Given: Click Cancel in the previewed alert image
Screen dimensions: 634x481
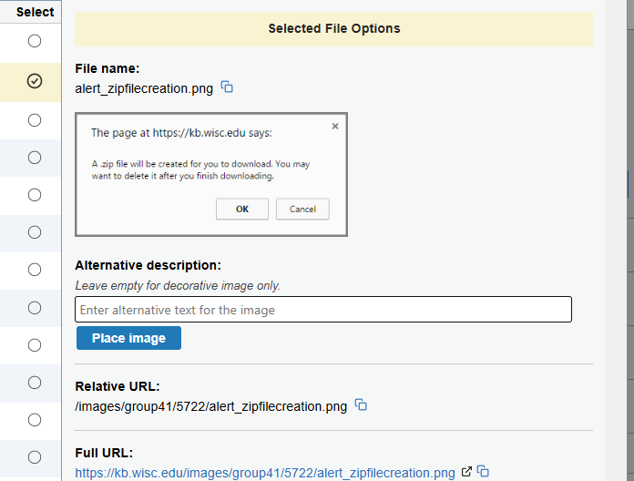Looking at the screenshot, I should [x=302, y=209].
